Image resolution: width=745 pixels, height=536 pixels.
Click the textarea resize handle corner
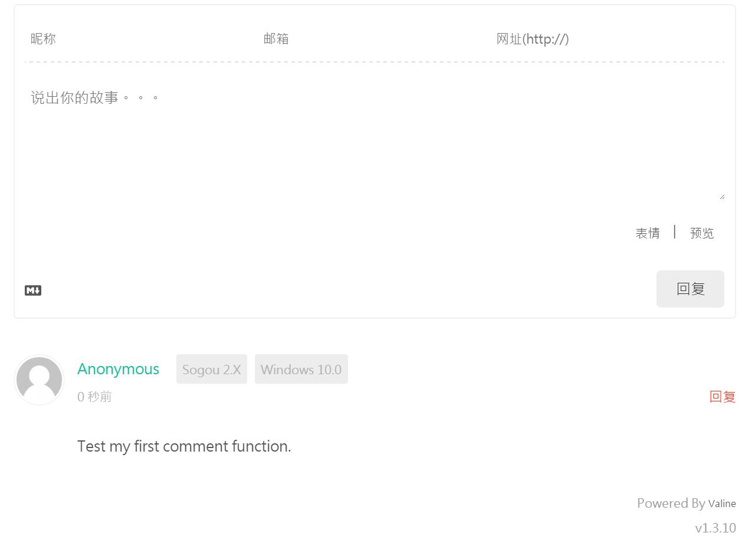coord(721,197)
